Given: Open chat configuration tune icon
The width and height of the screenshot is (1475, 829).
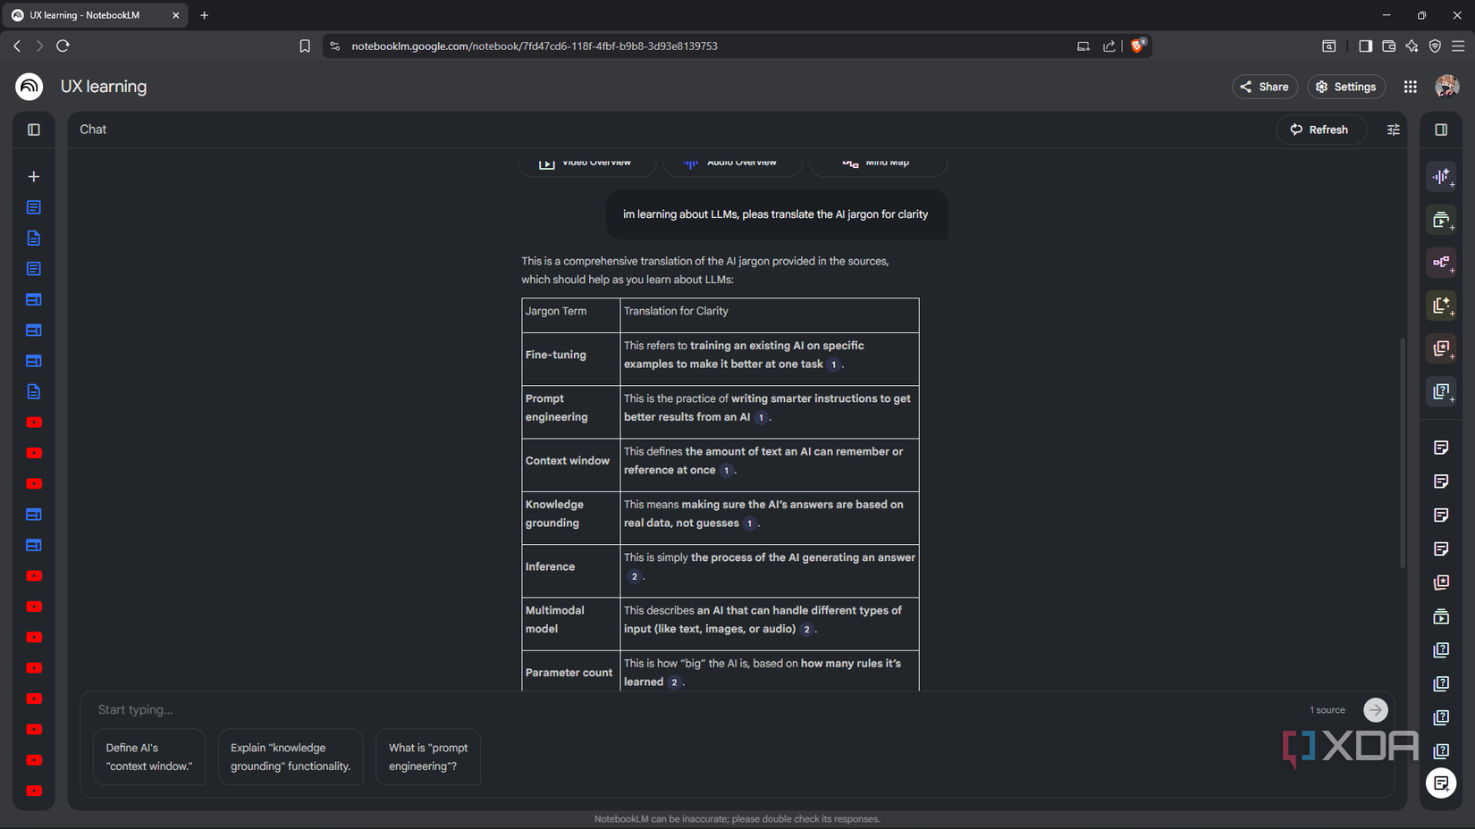Looking at the screenshot, I should pyautogui.click(x=1393, y=130).
